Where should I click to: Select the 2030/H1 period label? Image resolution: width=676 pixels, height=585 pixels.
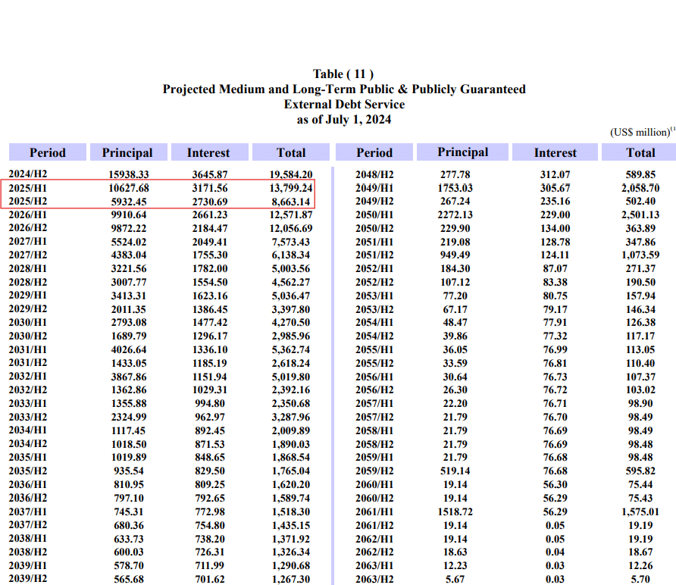coord(27,323)
